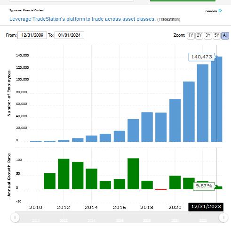Click the 2021 blue employees bar

point(189,112)
